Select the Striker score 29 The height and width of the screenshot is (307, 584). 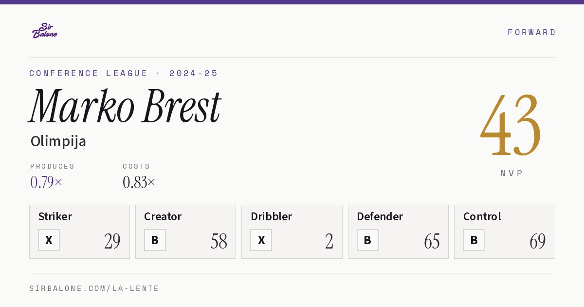click(112, 241)
